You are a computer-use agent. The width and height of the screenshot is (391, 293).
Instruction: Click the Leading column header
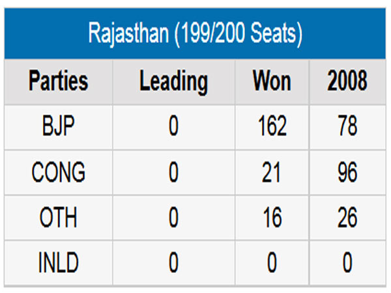tap(173, 82)
